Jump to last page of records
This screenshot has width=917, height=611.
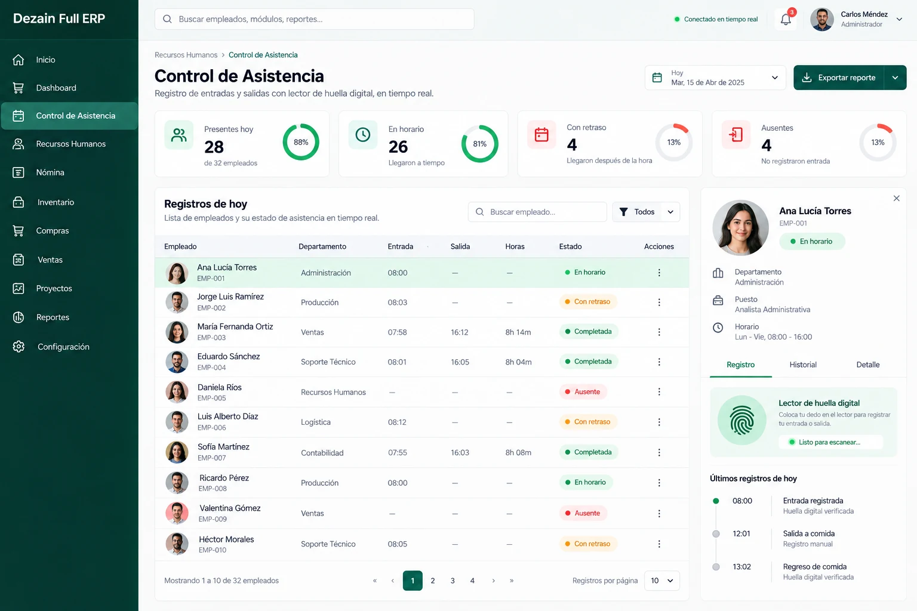[x=512, y=581]
